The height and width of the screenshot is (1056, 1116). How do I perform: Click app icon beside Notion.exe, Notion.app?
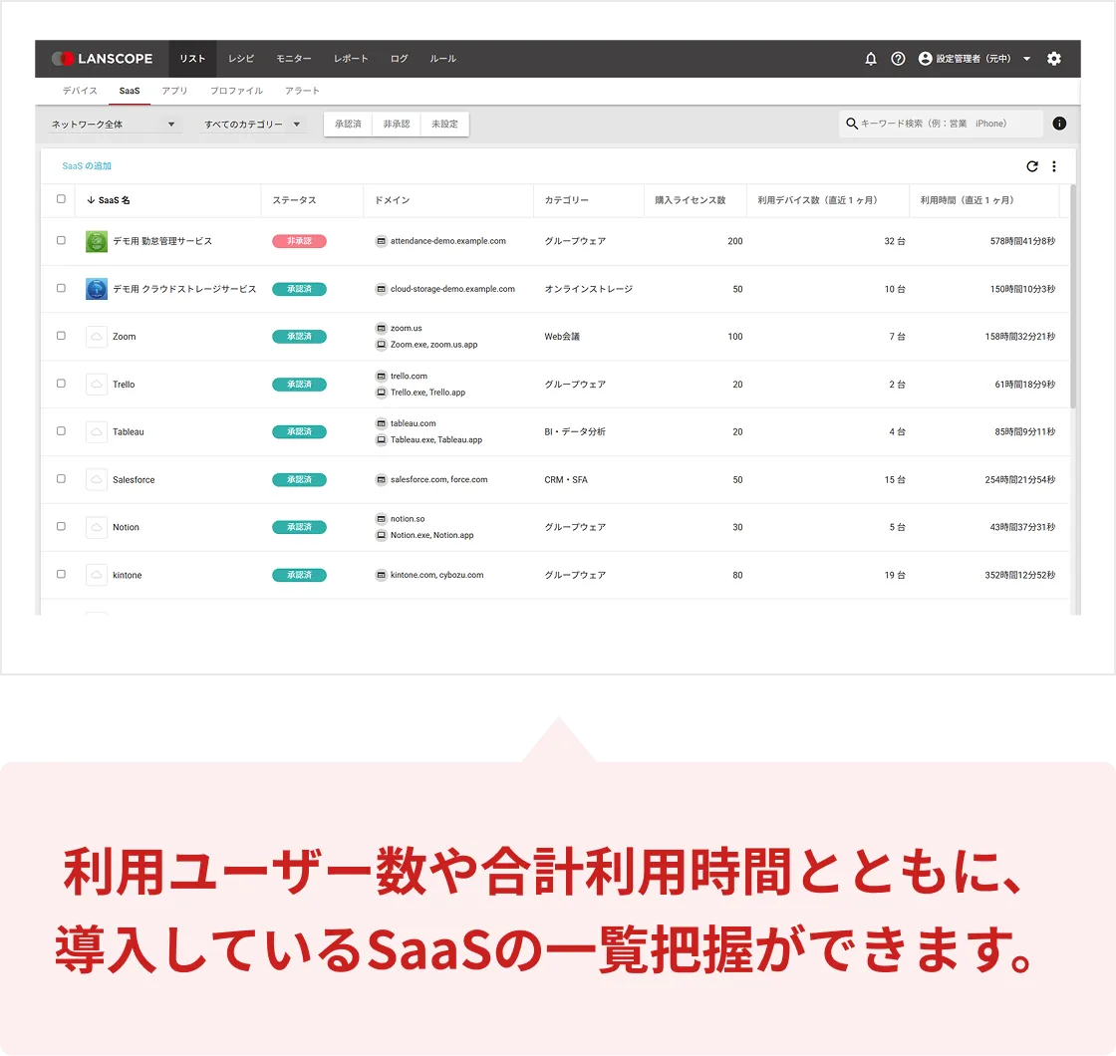click(381, 535)
